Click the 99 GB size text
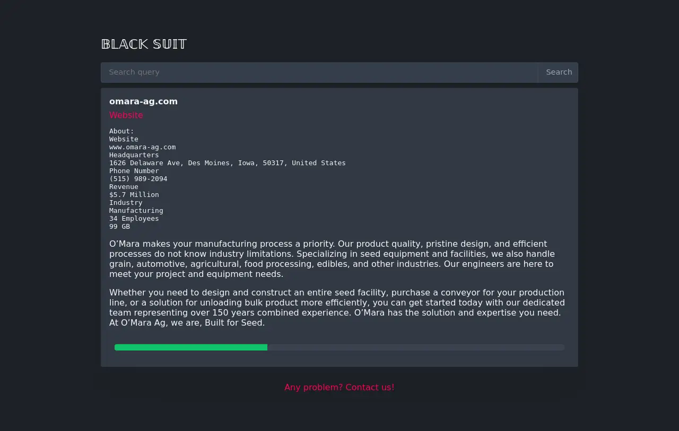The height and width of the screenshot is (431, 679). [x=119, y=227]
